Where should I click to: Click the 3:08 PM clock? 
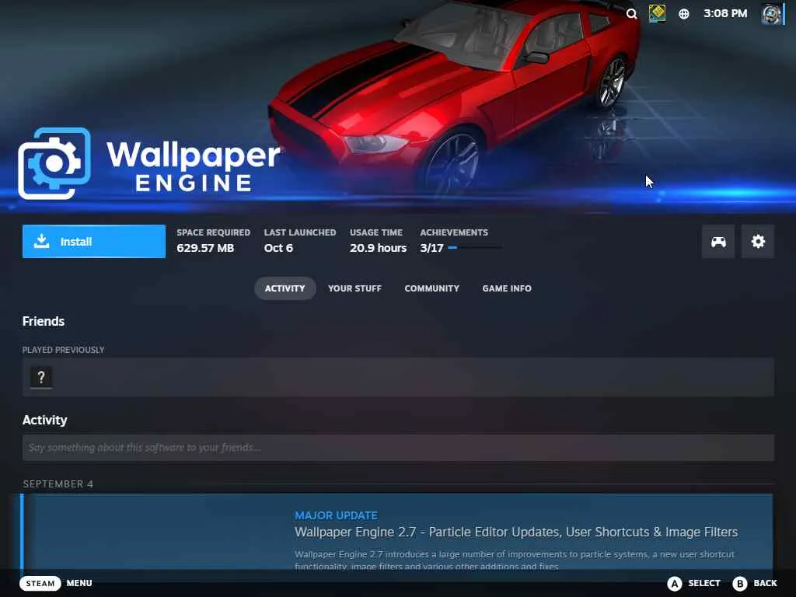pyautogui.click(x=725, y=14)
